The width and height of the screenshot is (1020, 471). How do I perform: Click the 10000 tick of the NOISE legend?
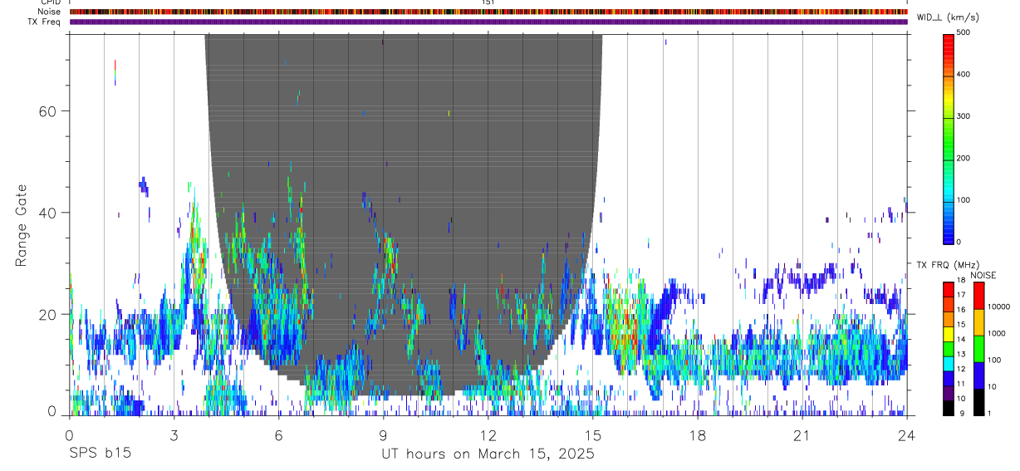point(998,307)
